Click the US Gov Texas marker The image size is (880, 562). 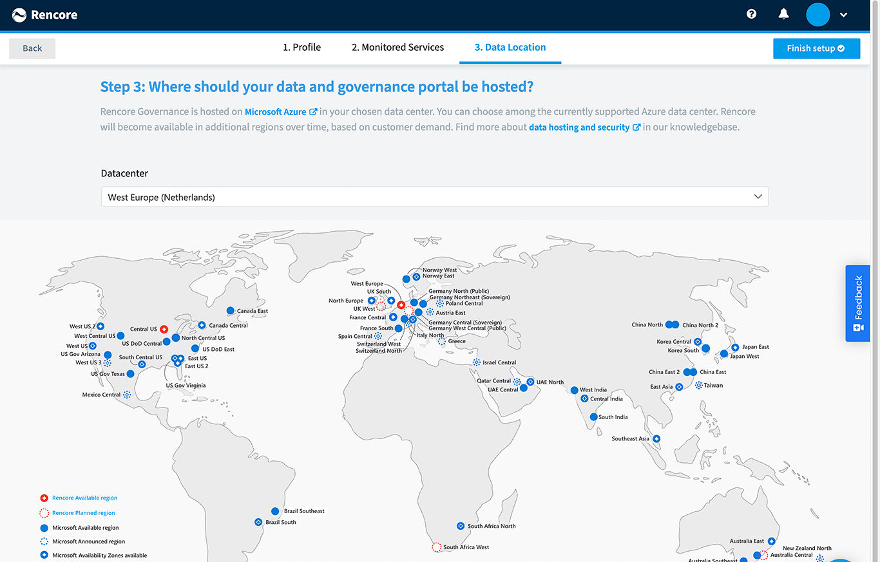pos(130,374)
